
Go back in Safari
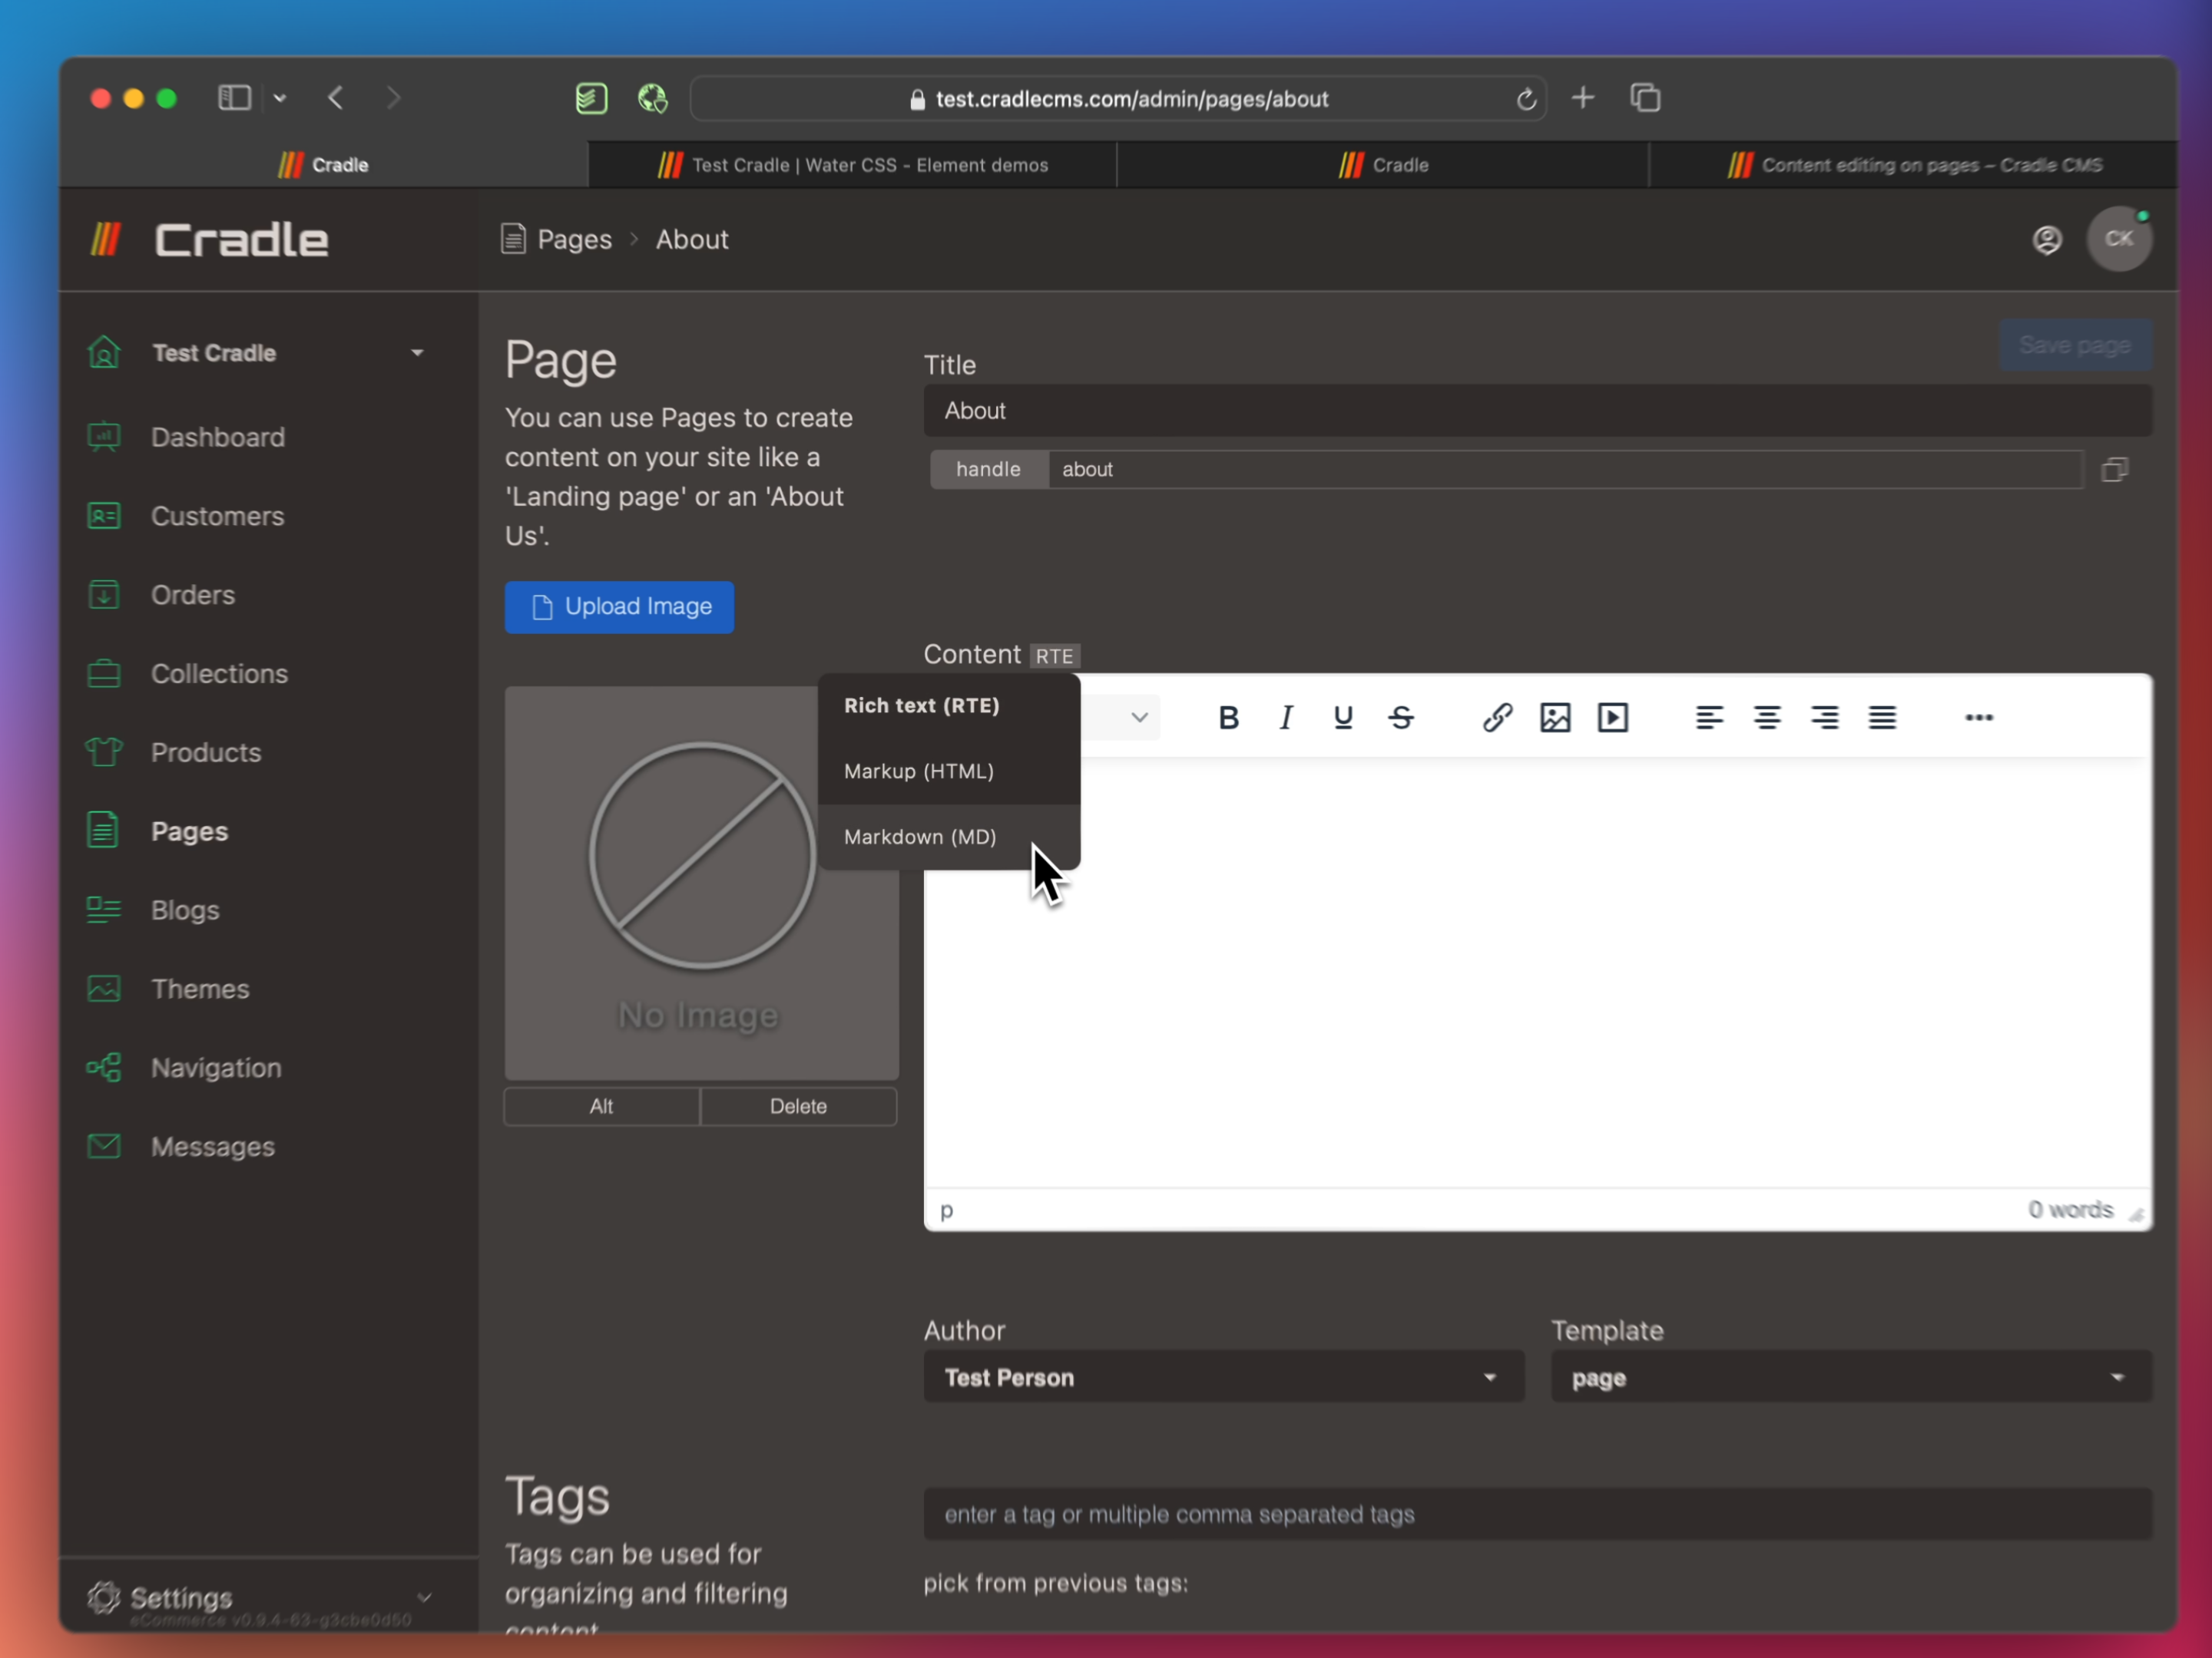[336, 98]
